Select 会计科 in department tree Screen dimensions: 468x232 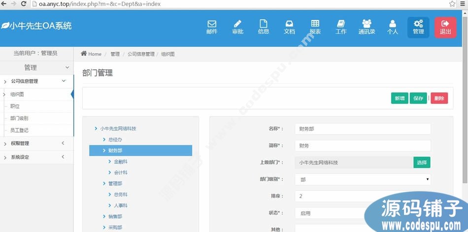[121, 173]
